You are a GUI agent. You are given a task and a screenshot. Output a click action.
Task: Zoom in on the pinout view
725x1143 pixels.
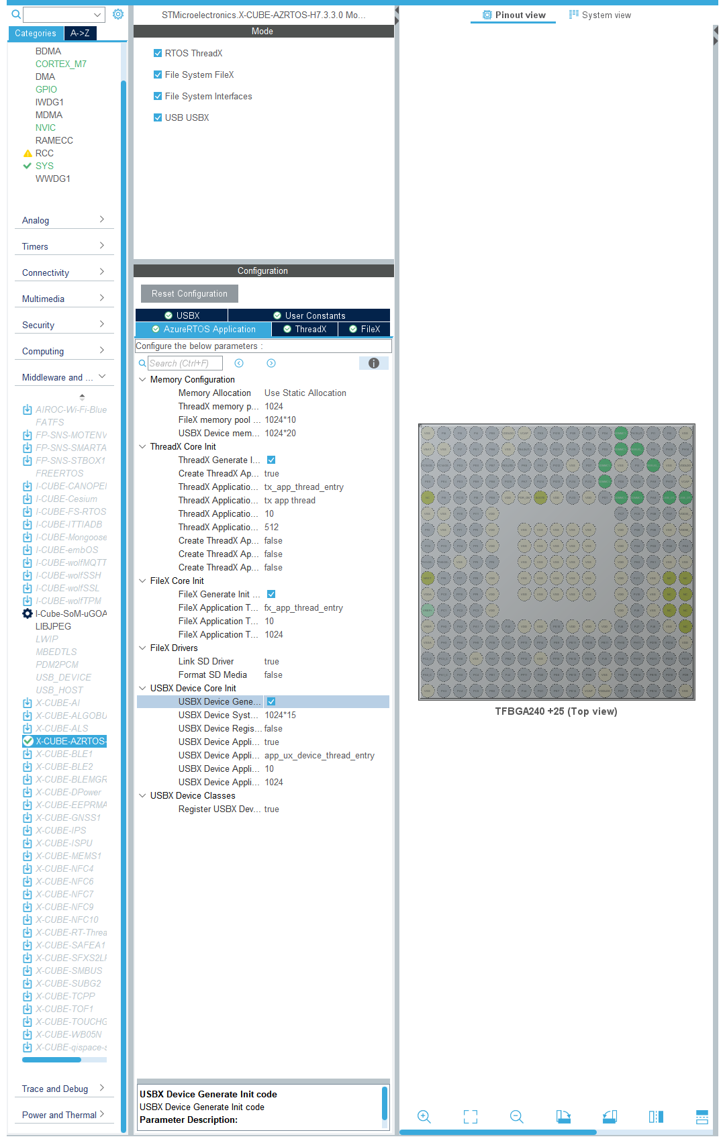click(x=424, y=1116)
